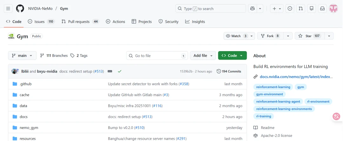This screenshot has height=141, width=343.
Task: Toggle Watch on the repository
Action: pyautogui.click(x=236, y=36)
